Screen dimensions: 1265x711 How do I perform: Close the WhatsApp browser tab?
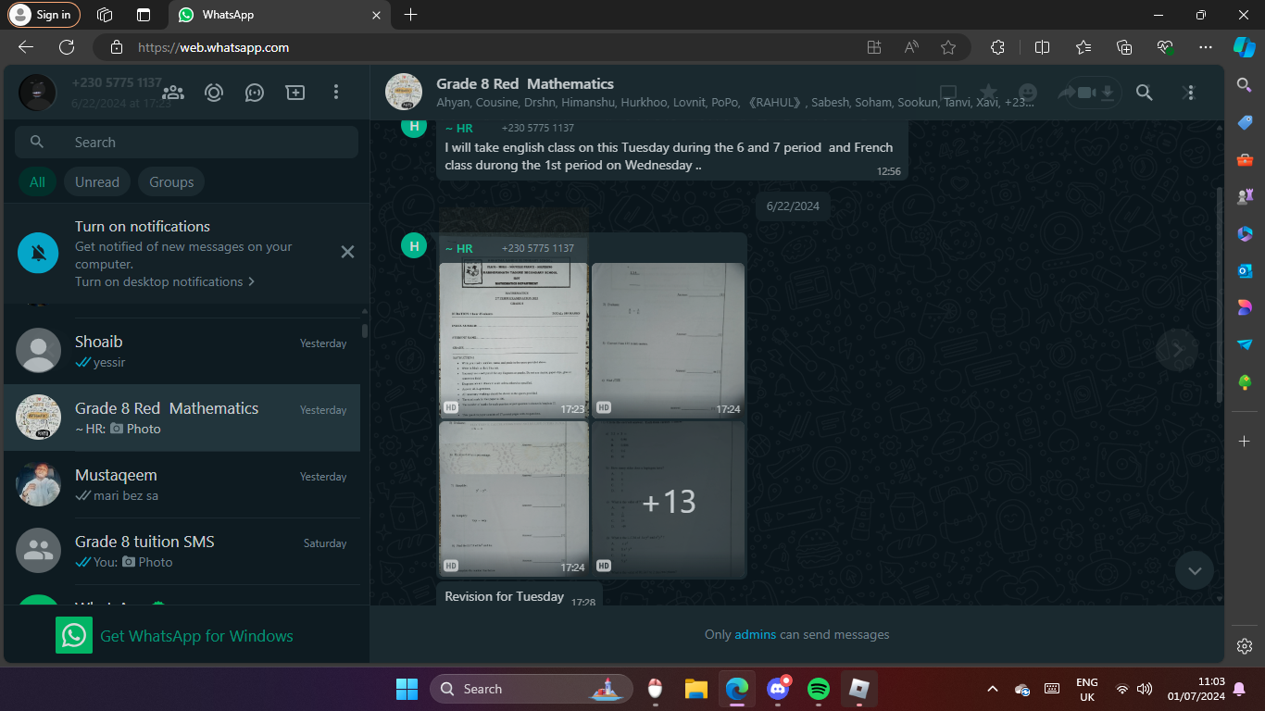375,15
